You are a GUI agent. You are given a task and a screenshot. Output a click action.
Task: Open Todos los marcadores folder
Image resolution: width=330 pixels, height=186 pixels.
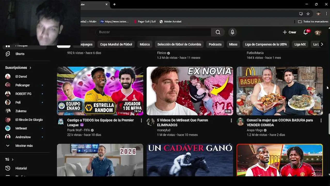tap(313, 22)
